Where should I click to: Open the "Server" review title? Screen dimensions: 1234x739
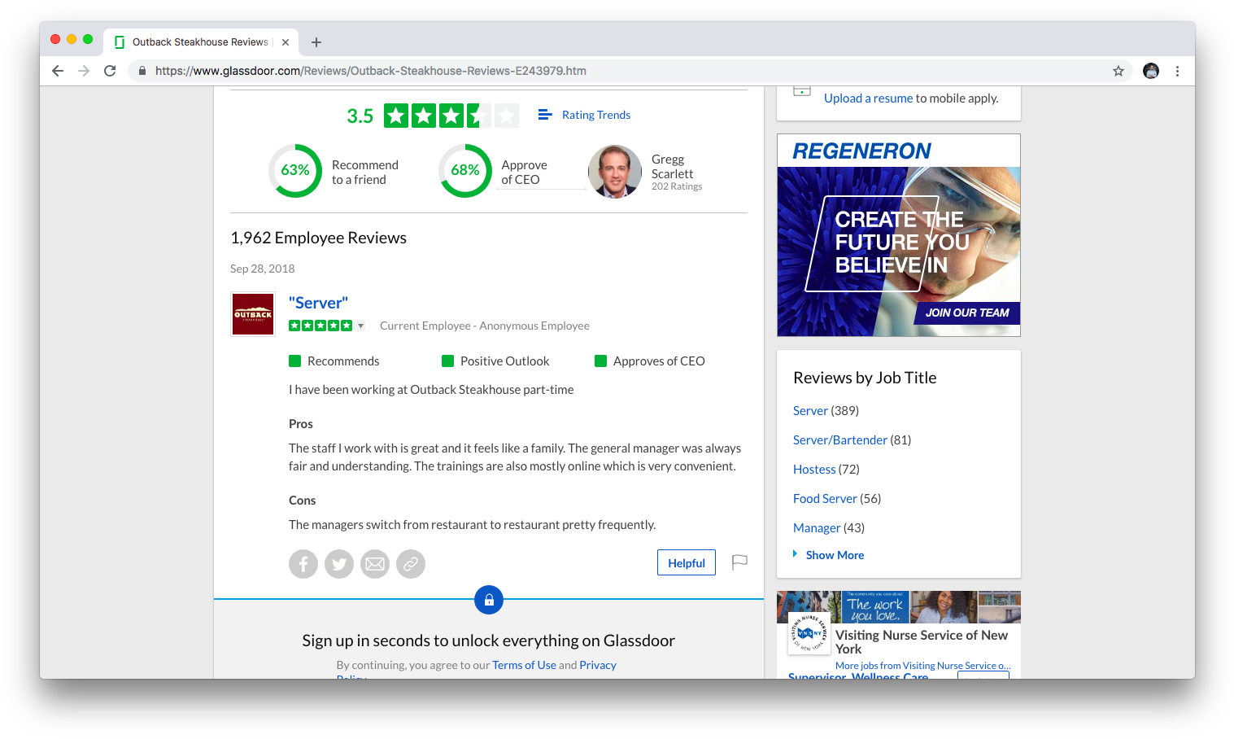coord(318,303)
